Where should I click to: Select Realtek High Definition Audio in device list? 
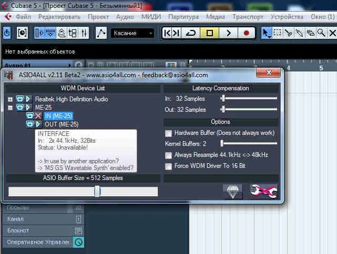tap(72, 99)
